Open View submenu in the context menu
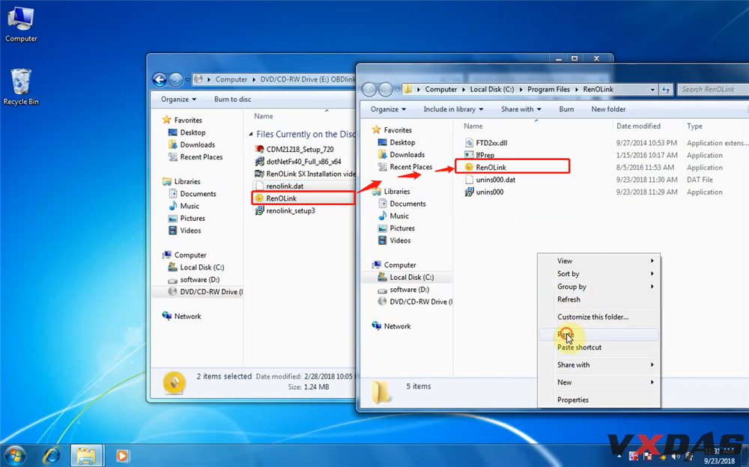Viewport: 749px width, 467px height. point(599,260)
